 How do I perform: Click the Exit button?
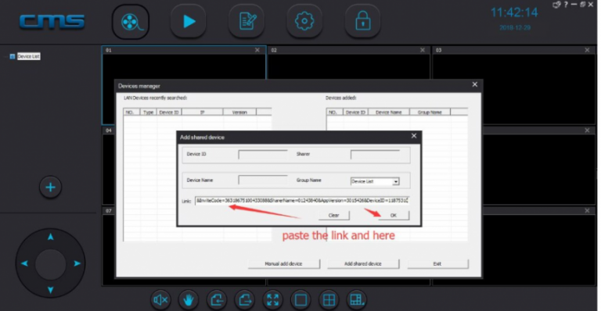[x=437, y=264]
